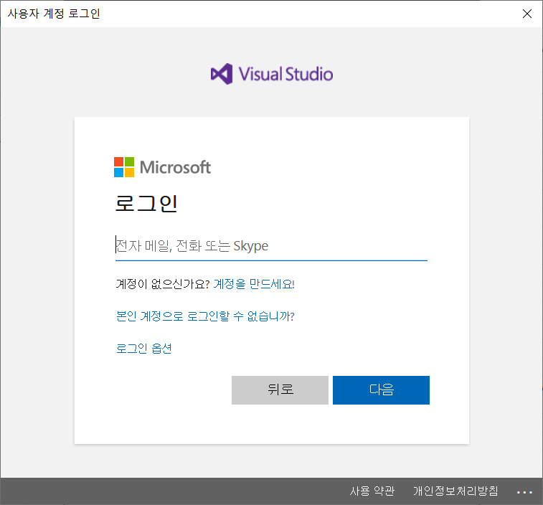
Task: Open the 로그인 옵션 sign-in options link
Action: [x=143, y=349]
